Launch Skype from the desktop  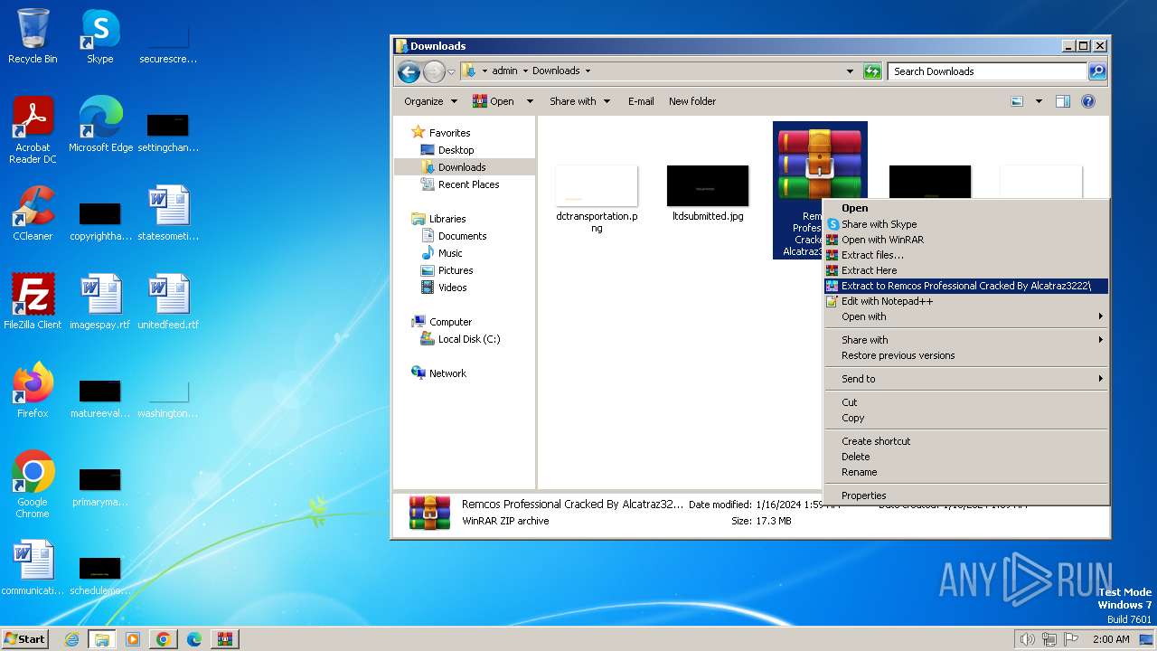99,36
